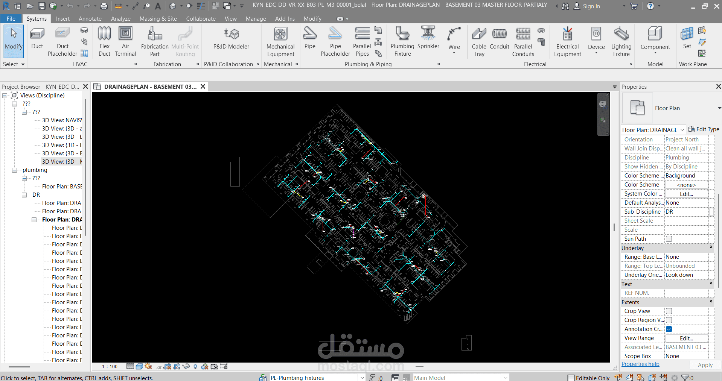This screenshot has width=722, height=381.
Task: Open the Help question mark icon
Action: tap(650, 6)
